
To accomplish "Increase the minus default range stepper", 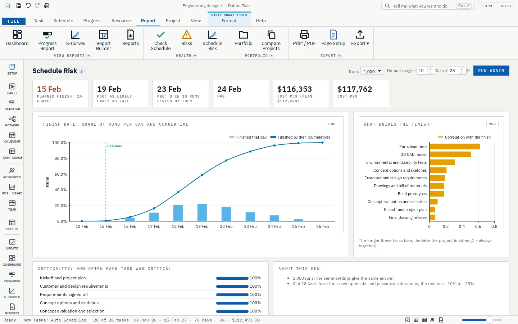I will point(430,69).
